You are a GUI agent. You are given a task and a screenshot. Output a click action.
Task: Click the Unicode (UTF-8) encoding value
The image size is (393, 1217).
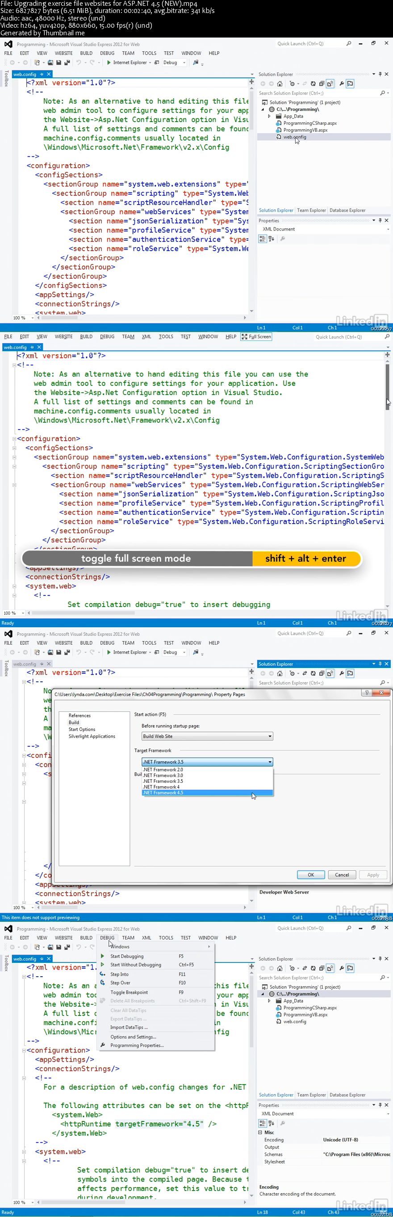point(341,1140)
